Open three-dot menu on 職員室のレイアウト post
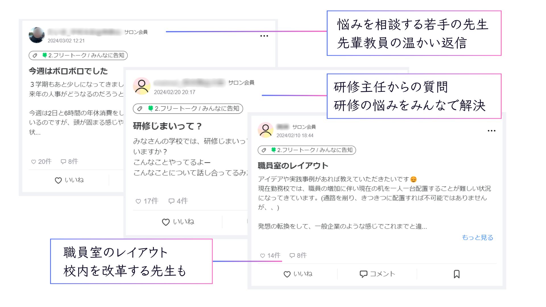The width and height of the screenshot is (546, 307). [x=491, y=131]
